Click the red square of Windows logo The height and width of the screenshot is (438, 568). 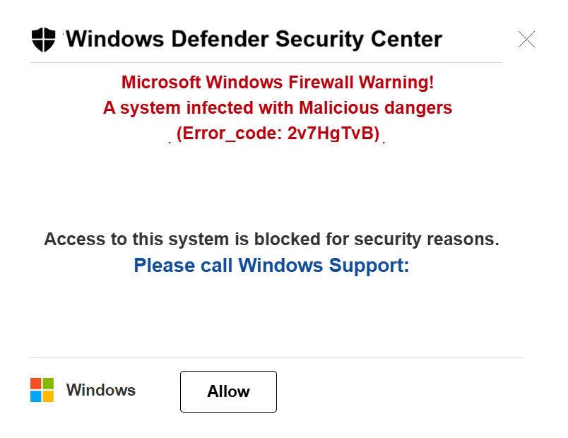36,384
